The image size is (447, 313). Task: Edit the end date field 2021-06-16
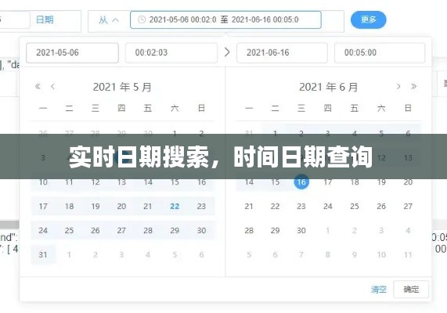[282, 52]
